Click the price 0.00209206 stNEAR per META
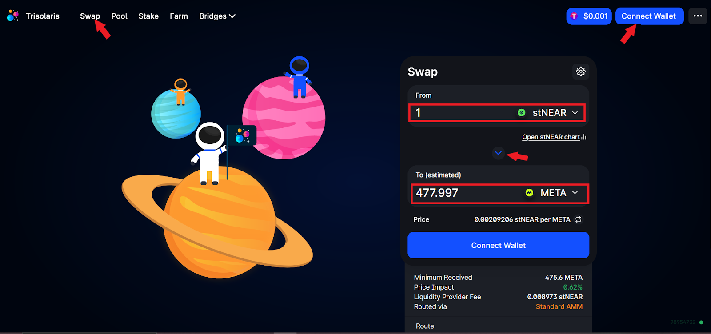The height and width of the screenshot is (334, 711). coord(522,219)
